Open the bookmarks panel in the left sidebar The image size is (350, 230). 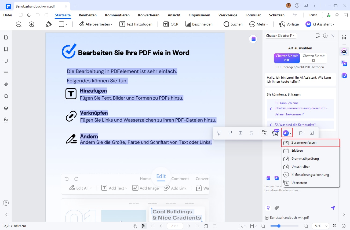(x=6, y=49)
